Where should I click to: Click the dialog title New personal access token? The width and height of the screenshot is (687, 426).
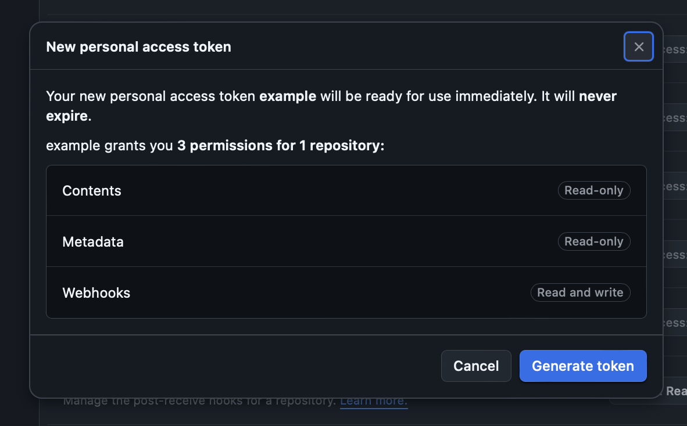coord(138,47)
